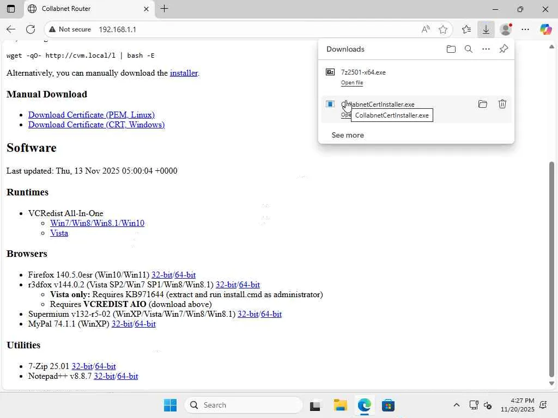Viewport: 558px width, 418px height.
Task: Download Supermium v132-r5-02 64-bit
Action: pyautogui.click(x=271, y=314)
